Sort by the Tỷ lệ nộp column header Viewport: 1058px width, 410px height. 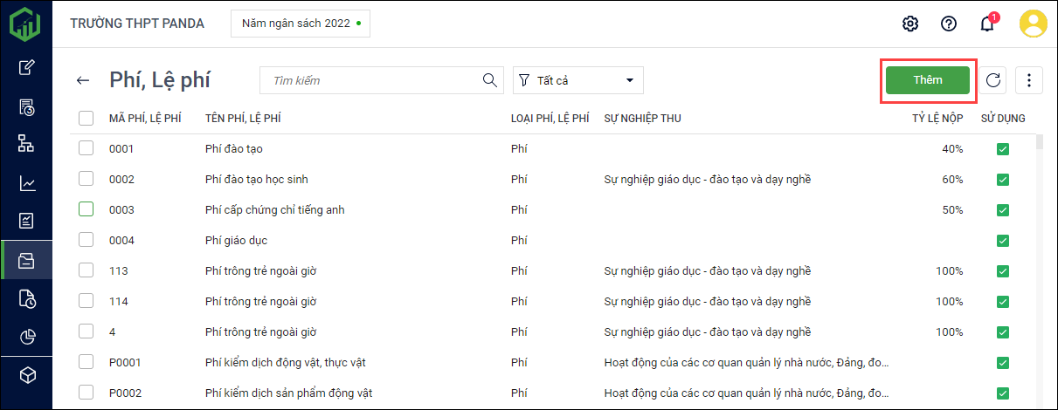[x=937, y=119]
